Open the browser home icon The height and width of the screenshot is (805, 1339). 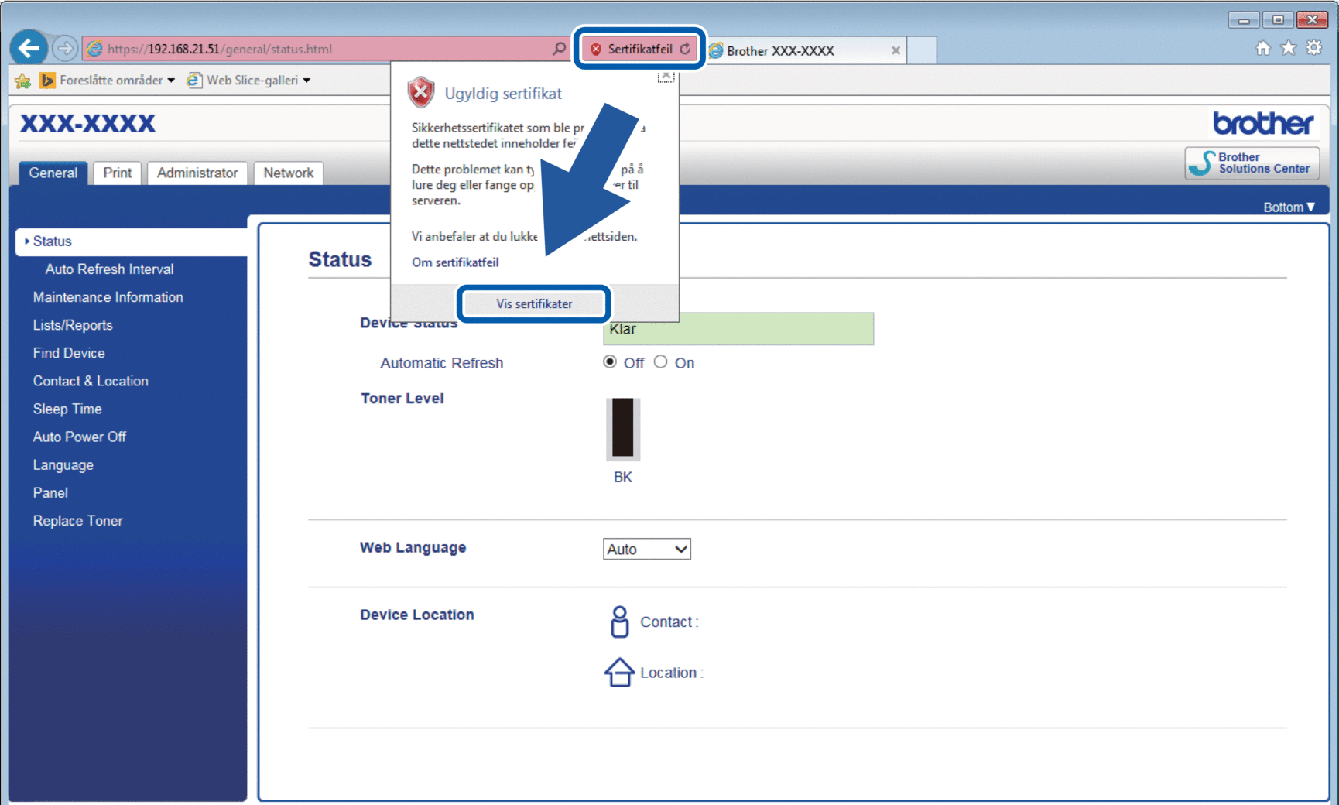(1262, 48)
